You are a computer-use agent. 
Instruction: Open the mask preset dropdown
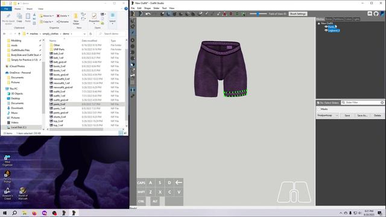[327, 115]
